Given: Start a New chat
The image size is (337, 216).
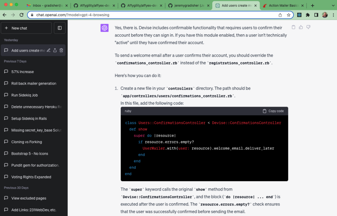Looking at the screenshot, I should click(x=26, y=28).
